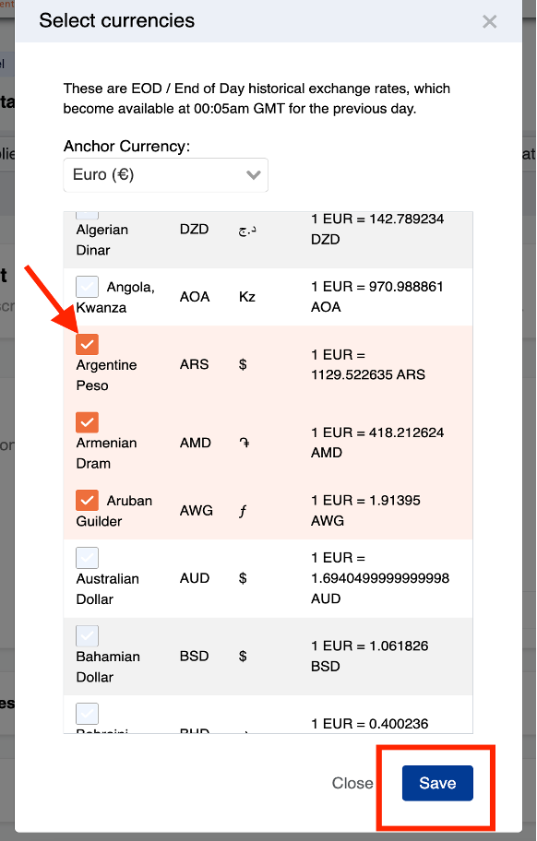Select the Bahraini currency checkbox at bottom

(87, 714)
